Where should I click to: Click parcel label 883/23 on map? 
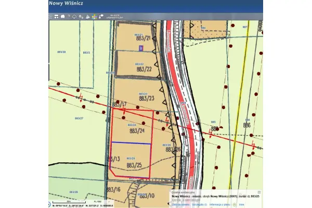pyautogui.click(x=147, y=98)
